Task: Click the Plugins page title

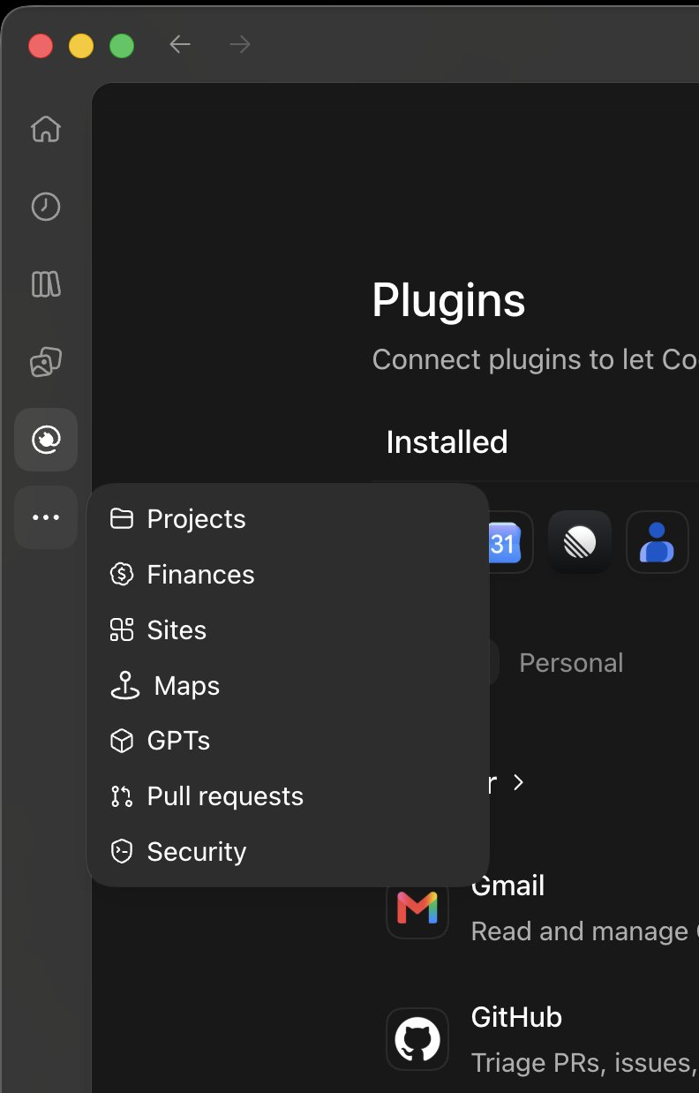Action: (x=448, y=302)
